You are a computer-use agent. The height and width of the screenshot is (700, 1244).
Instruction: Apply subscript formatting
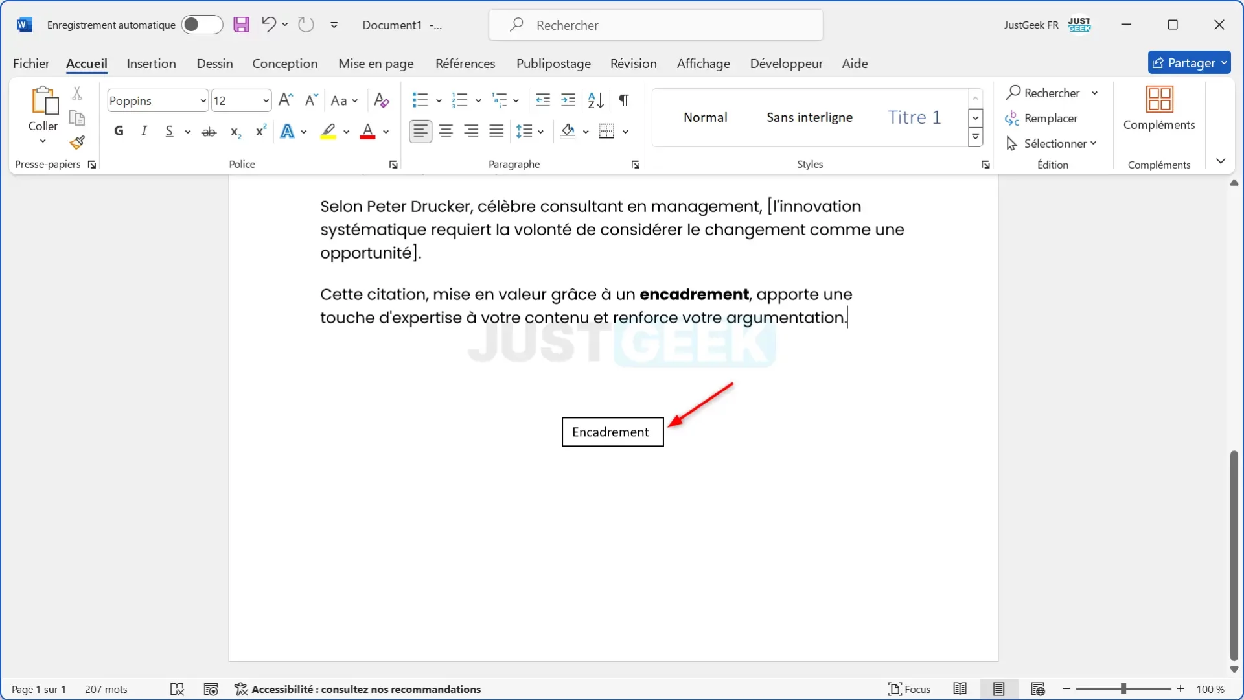[x=236, y=132]
